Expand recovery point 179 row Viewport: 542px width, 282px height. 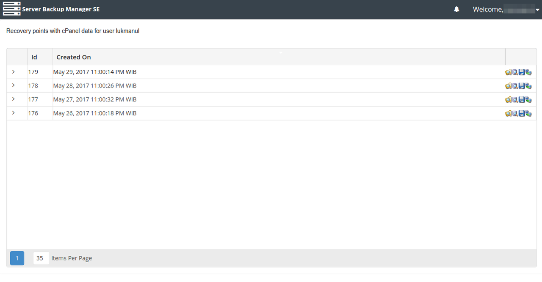pyautogui.click(x=14, y=72)
